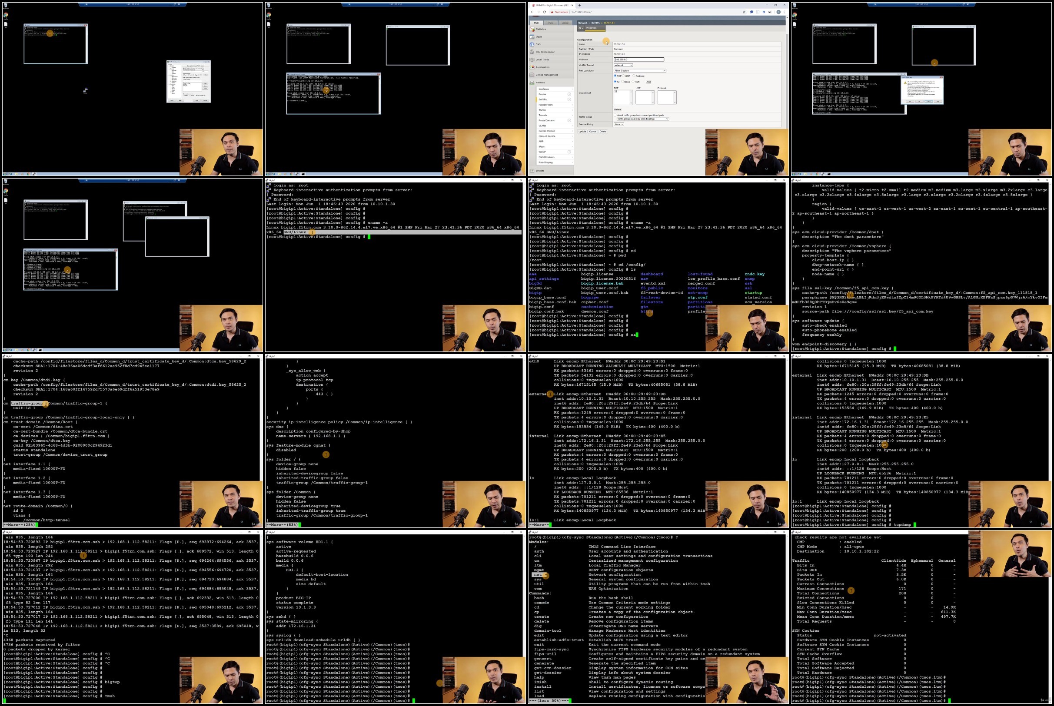
Task: Click the Update button
Action: 582,132
